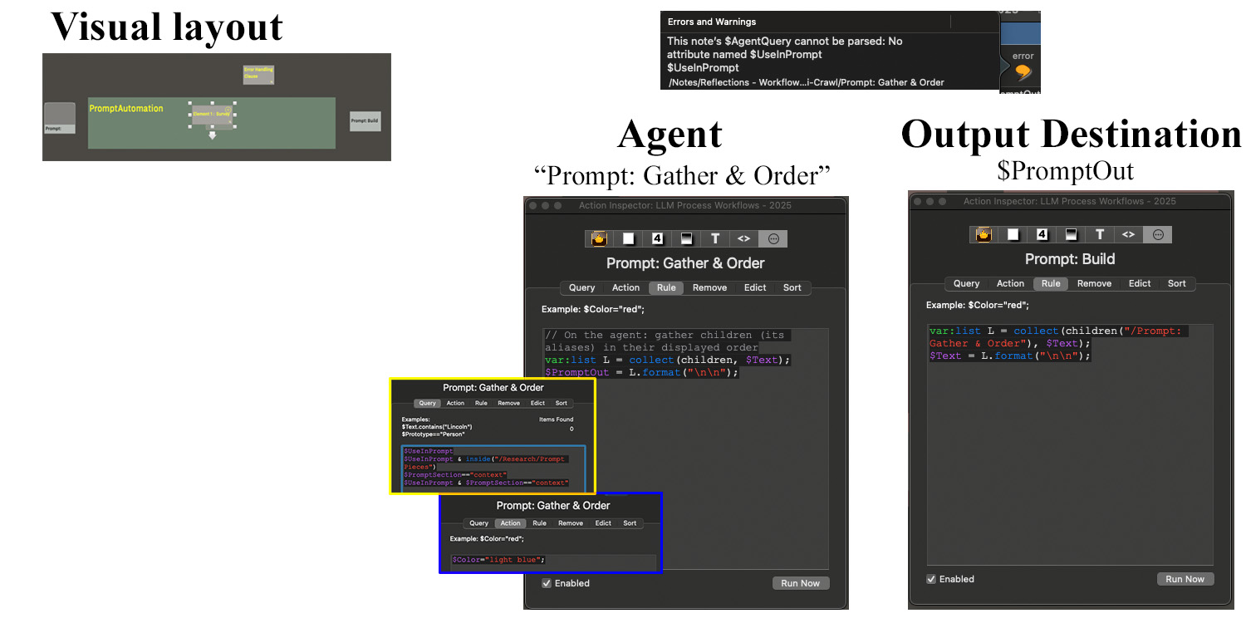The image size is (1246, 623).
Task: Switch to the Edict tab in Prompt: Build inspector
Action: point(1139,283)
